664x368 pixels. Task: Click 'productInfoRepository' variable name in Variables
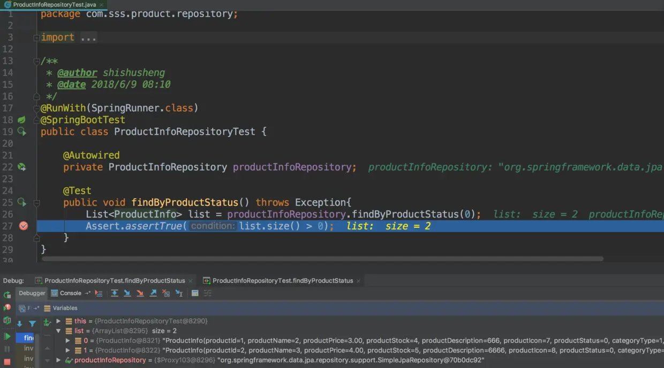tap(110, 361)
